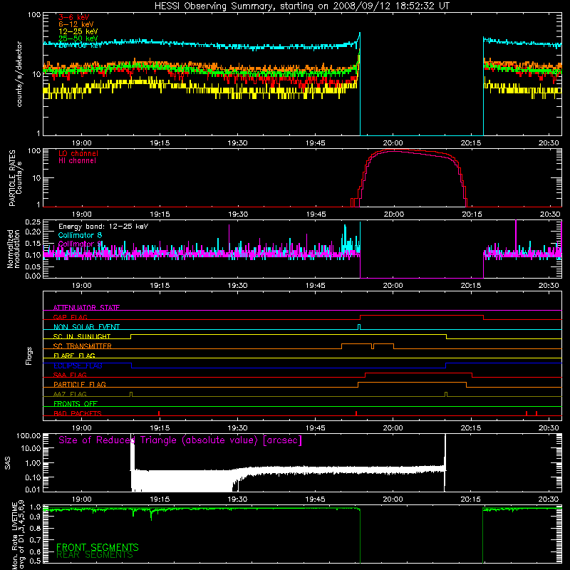Image resolution: width=570 pixels, height=570 pixels.
Task: Click the ECLIPSE FLAG label
Action: 78,366
